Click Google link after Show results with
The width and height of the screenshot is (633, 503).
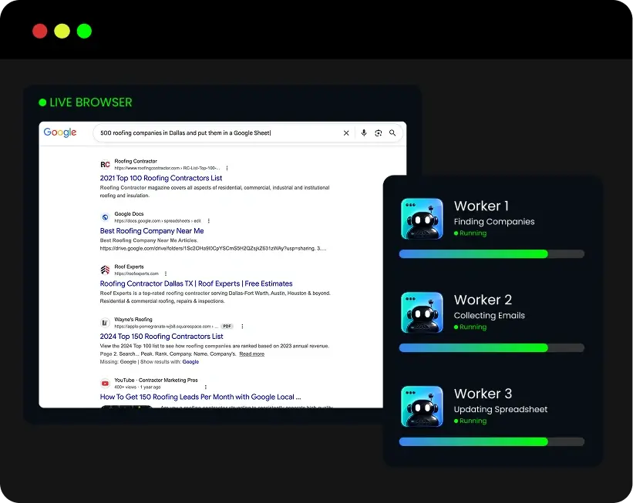point(190,362)
